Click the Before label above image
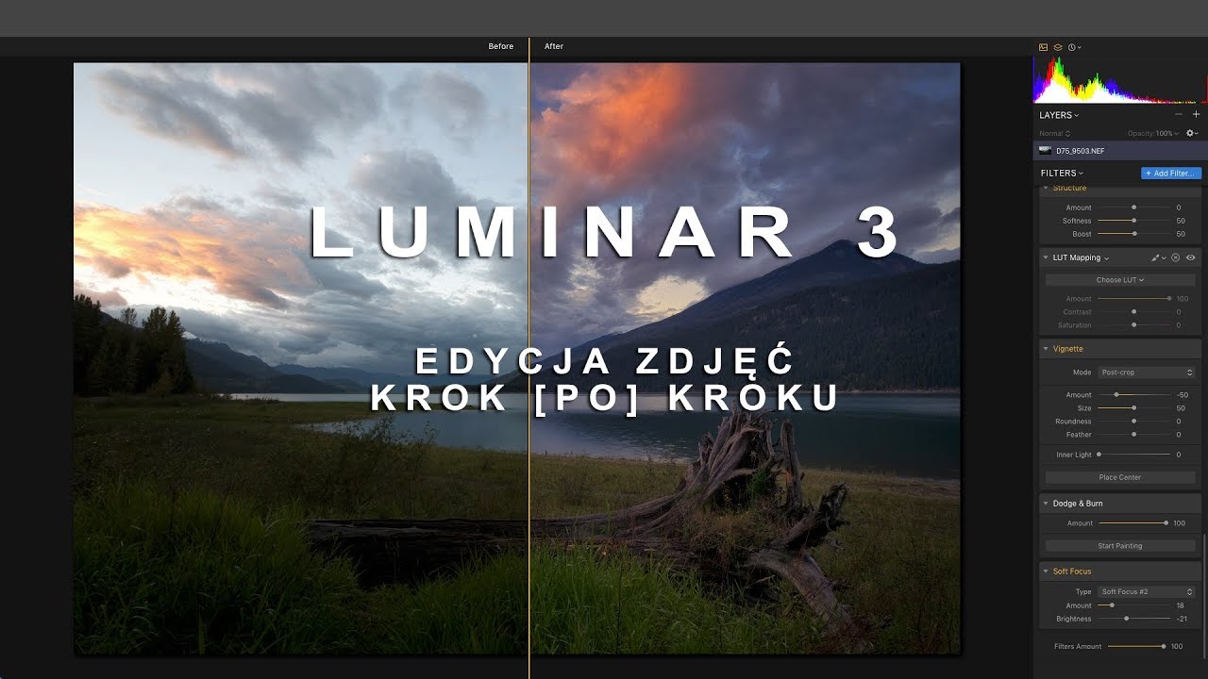This screenshot has width=1208, height=679. (501, 46)
